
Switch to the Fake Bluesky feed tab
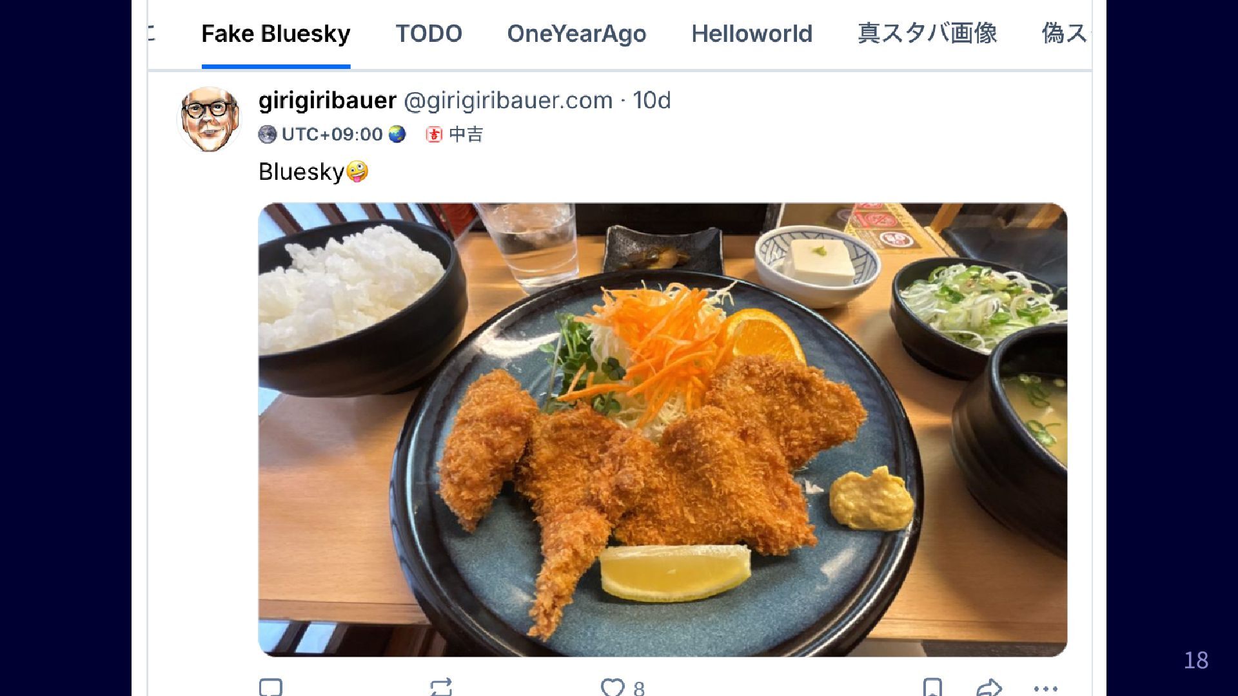[x=276, y=34]
